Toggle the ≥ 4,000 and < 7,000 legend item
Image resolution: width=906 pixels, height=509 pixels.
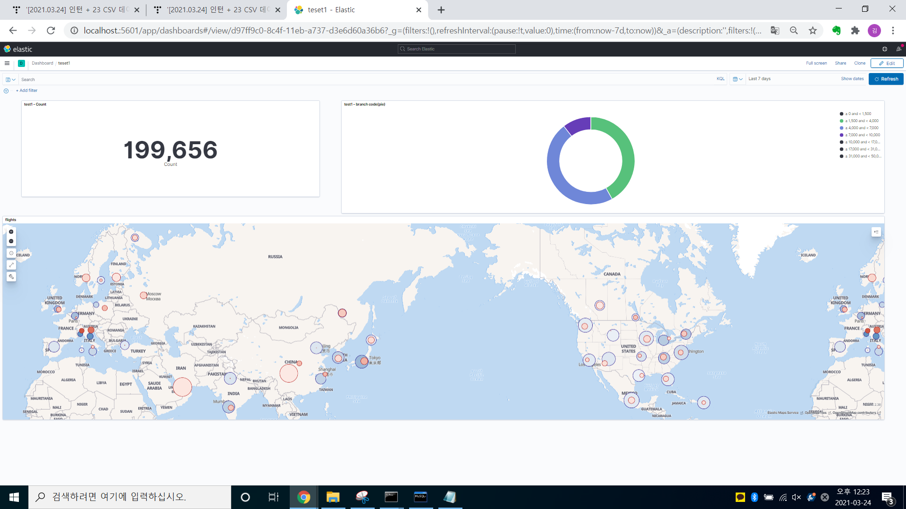point(862,128)
